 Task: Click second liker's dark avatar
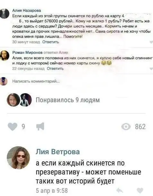26,100
